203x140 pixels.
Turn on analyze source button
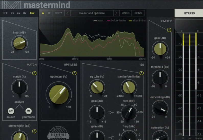point(11,111)
